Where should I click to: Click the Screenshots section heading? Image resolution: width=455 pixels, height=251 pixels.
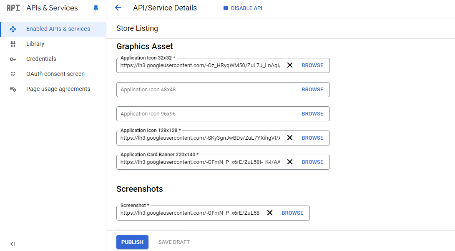(140, 189)
